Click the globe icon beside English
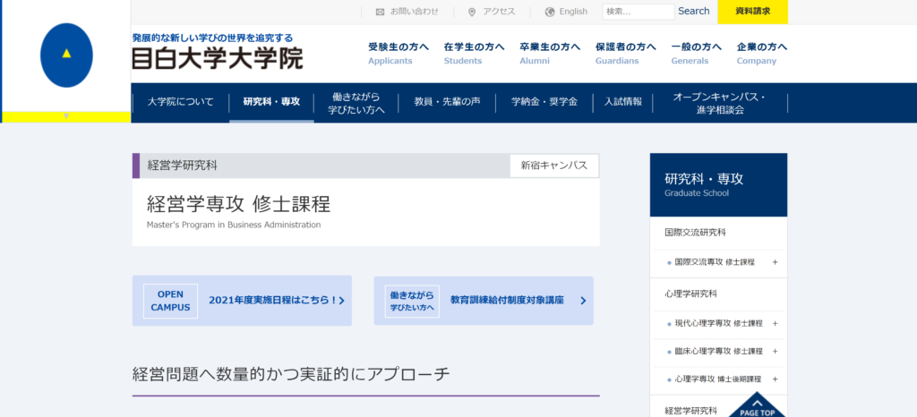Screen dimensions: 917x417 (550, 12)
